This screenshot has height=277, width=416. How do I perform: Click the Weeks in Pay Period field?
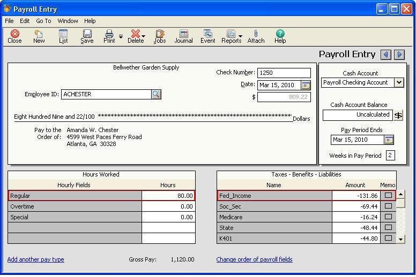tap(390, 155)
